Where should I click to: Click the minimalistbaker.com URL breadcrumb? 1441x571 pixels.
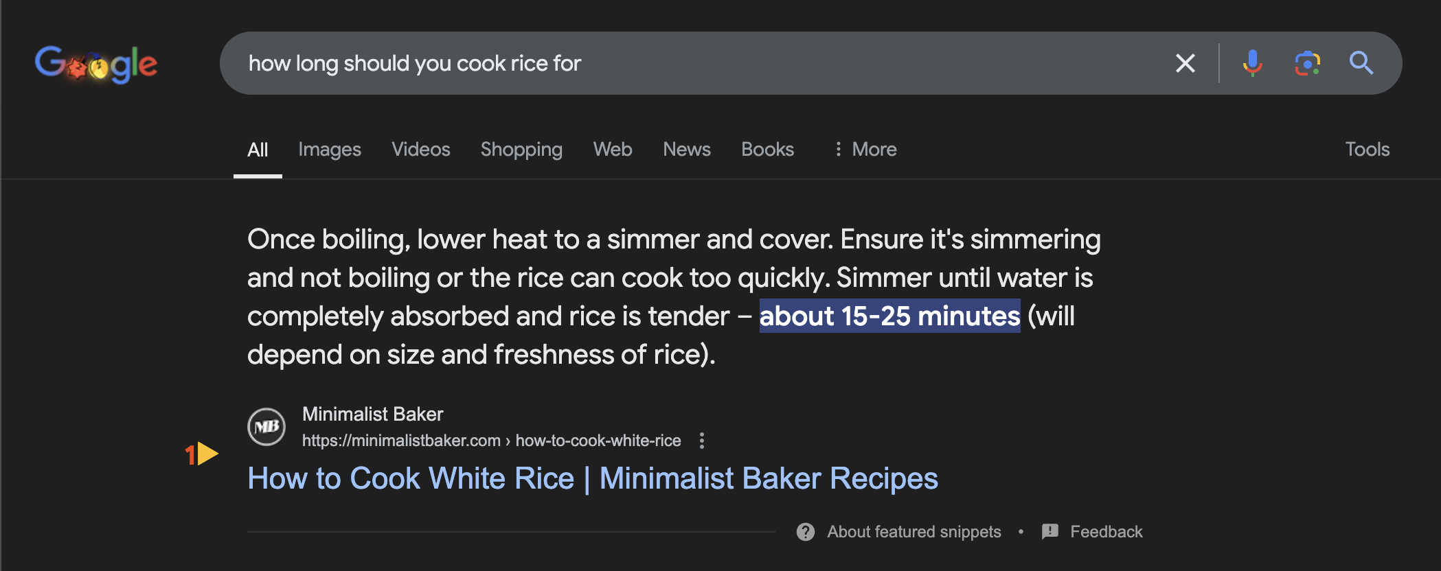pyautogui.click(x=492, y=441)
